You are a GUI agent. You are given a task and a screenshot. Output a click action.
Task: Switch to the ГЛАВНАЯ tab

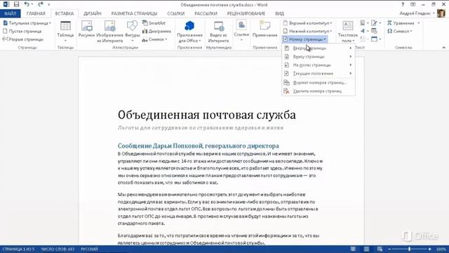[x=36, y=13]
